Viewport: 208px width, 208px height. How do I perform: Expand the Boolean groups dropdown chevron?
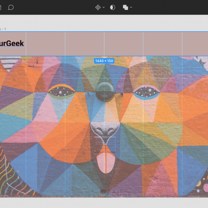pyautogui.click(x=131, y=7)
